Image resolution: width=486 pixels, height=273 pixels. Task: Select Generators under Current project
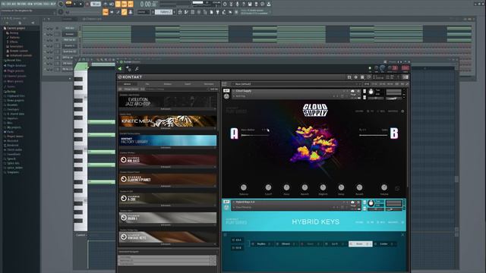click(x=16, y=46)
